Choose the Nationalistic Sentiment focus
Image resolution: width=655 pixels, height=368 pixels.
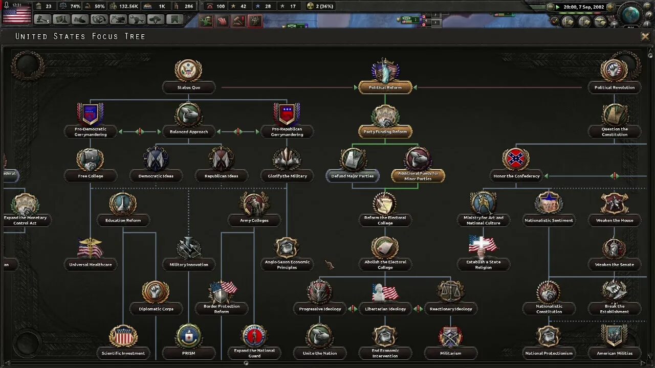[549, 220]
